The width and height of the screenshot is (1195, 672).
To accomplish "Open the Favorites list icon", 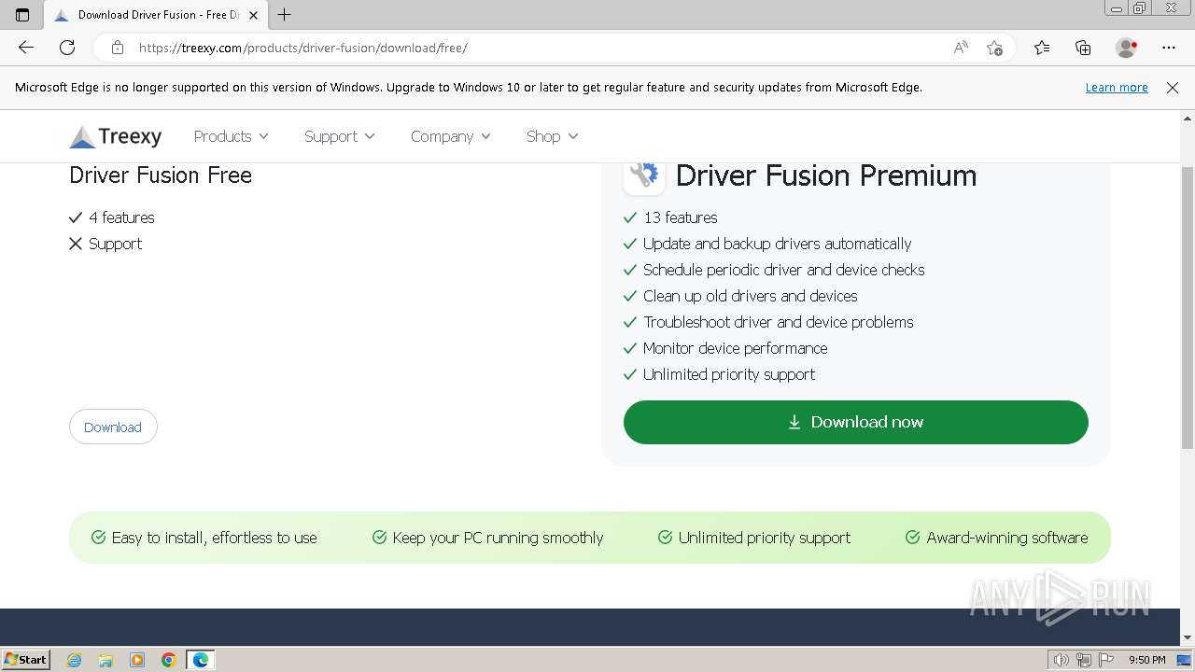I will tap(1042, 48).
